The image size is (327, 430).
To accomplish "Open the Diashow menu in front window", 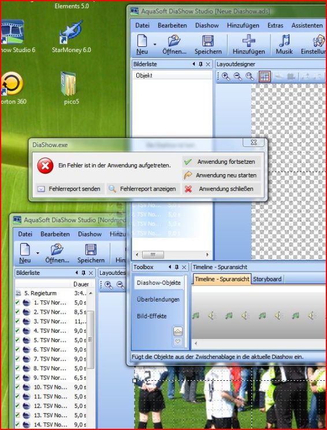I will pos(207,25).
